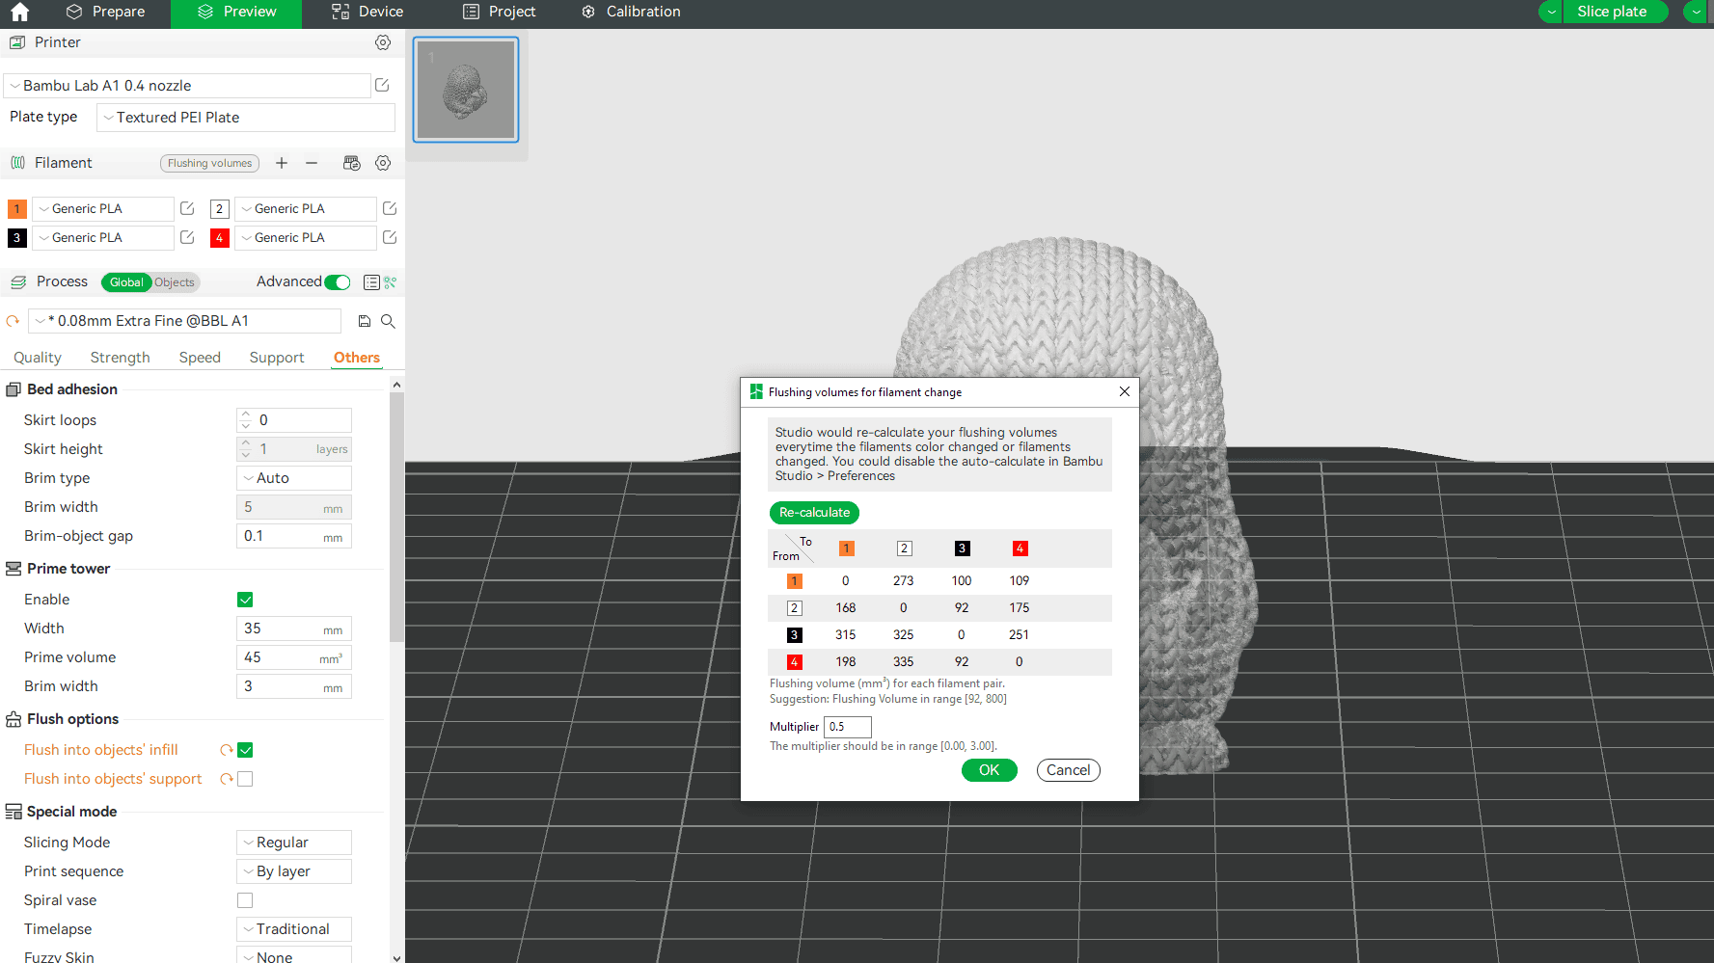Viewport: 1714px width, 963px height.
Task: Disable the prime tower Enable checkbox
Action: click(x=245, y=600)
